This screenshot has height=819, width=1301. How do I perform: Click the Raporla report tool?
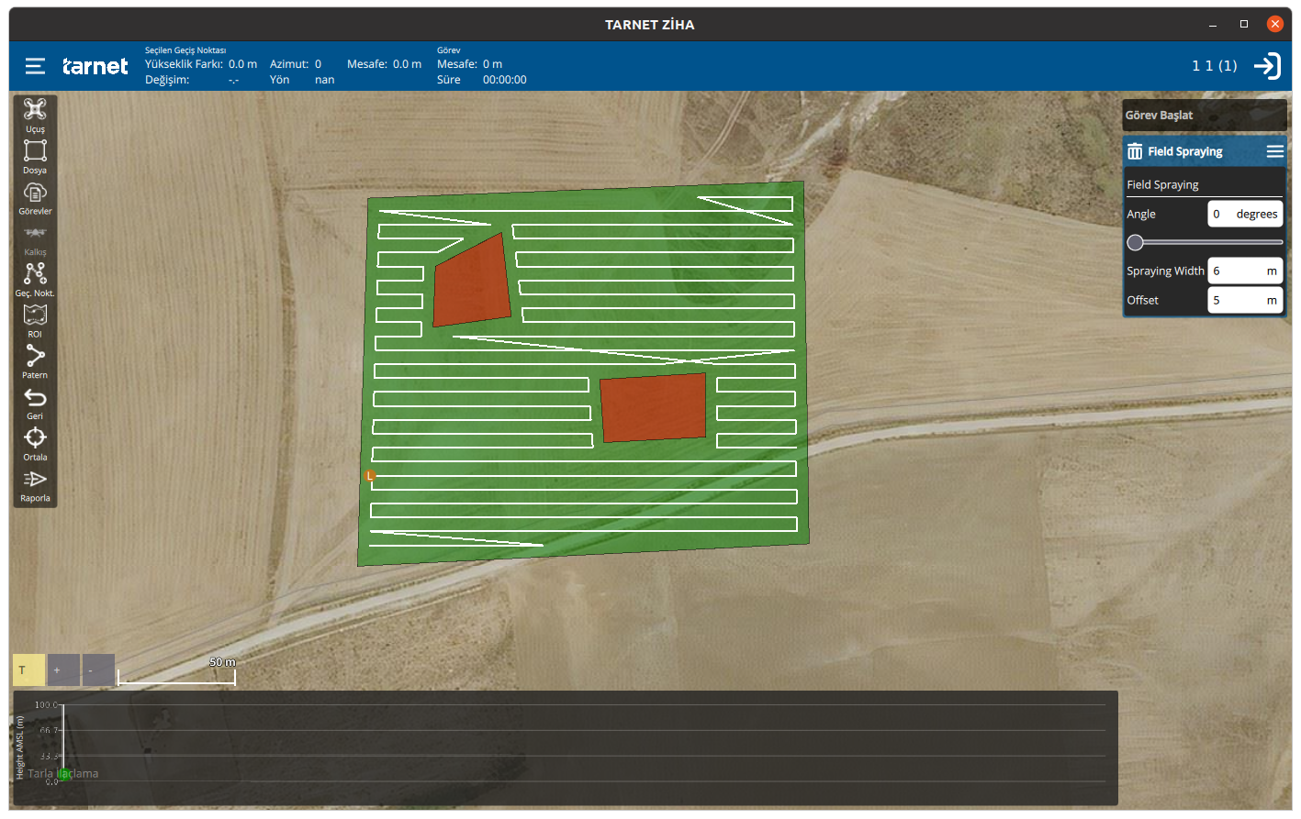(35, 486)
